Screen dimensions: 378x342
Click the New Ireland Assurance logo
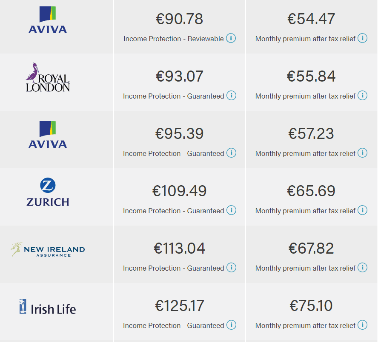[x=48, y=249]
